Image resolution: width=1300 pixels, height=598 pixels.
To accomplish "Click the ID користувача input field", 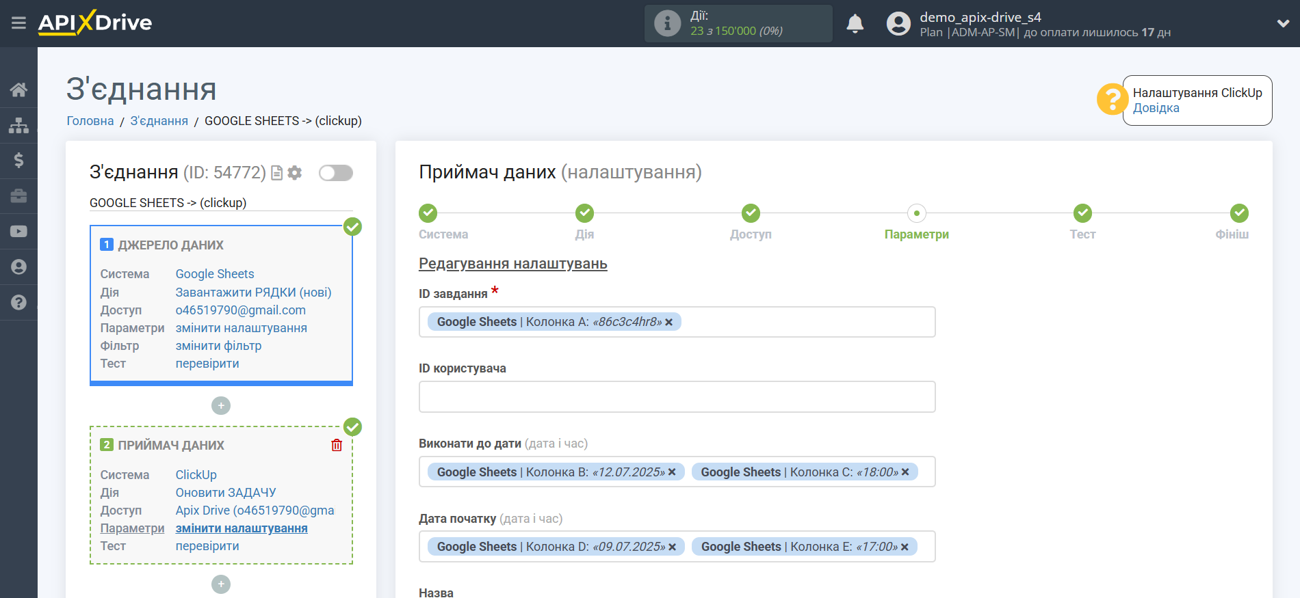I will pyautogui.click(x=677, y=397).
